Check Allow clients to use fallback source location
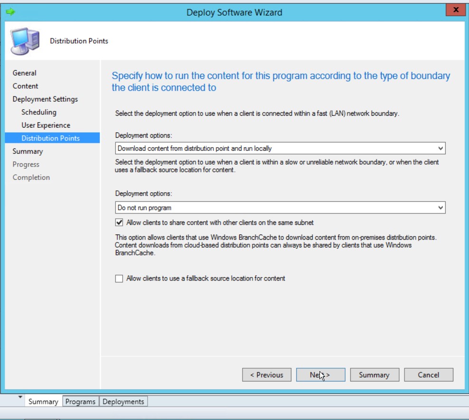The image size is (469, 420). click(119, 279)
